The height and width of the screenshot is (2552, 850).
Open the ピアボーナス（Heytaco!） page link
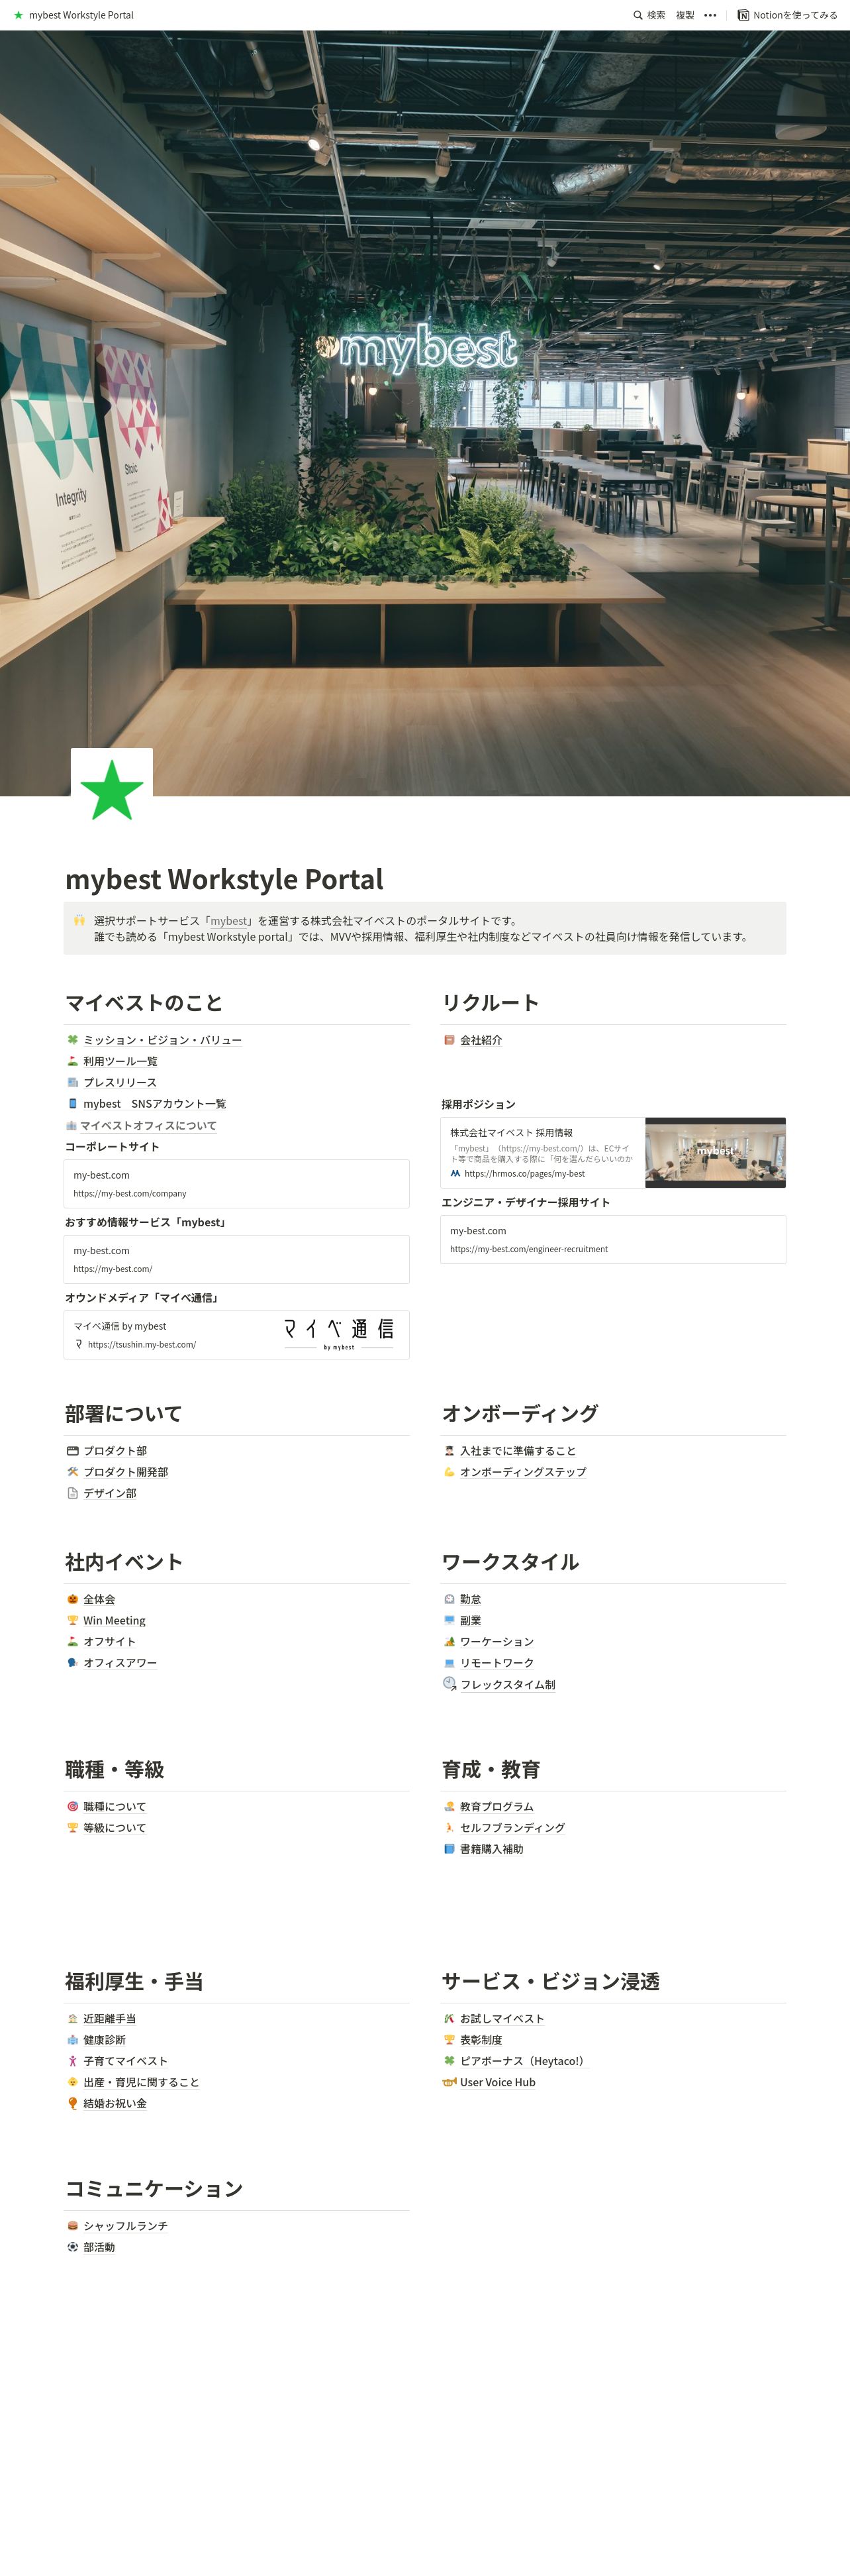524,2060
